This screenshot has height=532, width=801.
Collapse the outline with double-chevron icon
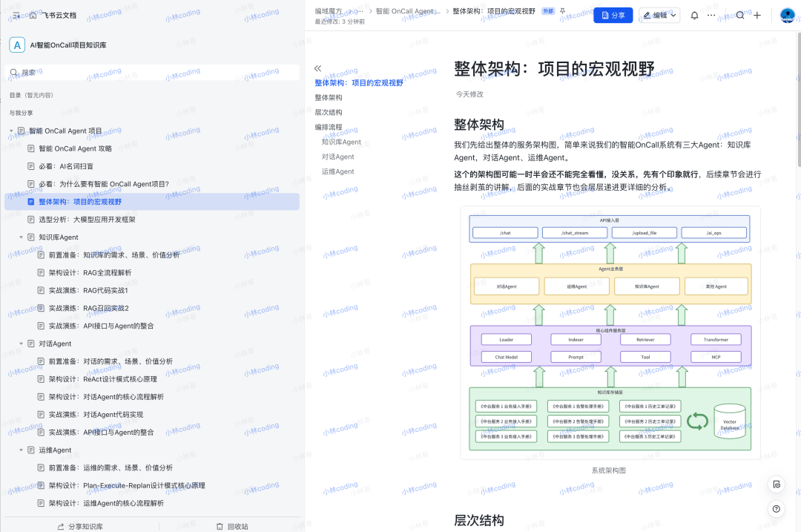tap(318, 68)
